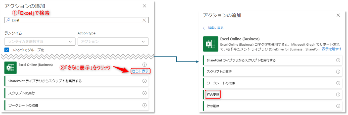The image size is (348, 115).
Task: Select left ワークシートの取得 action
Action: click(77, 105)
